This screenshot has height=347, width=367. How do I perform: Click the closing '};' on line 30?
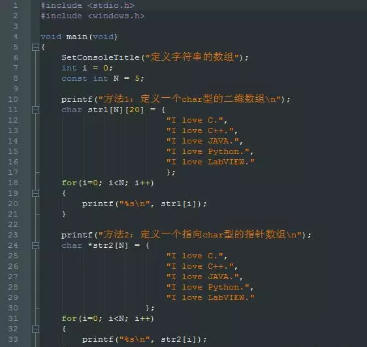tap(150, 308)
